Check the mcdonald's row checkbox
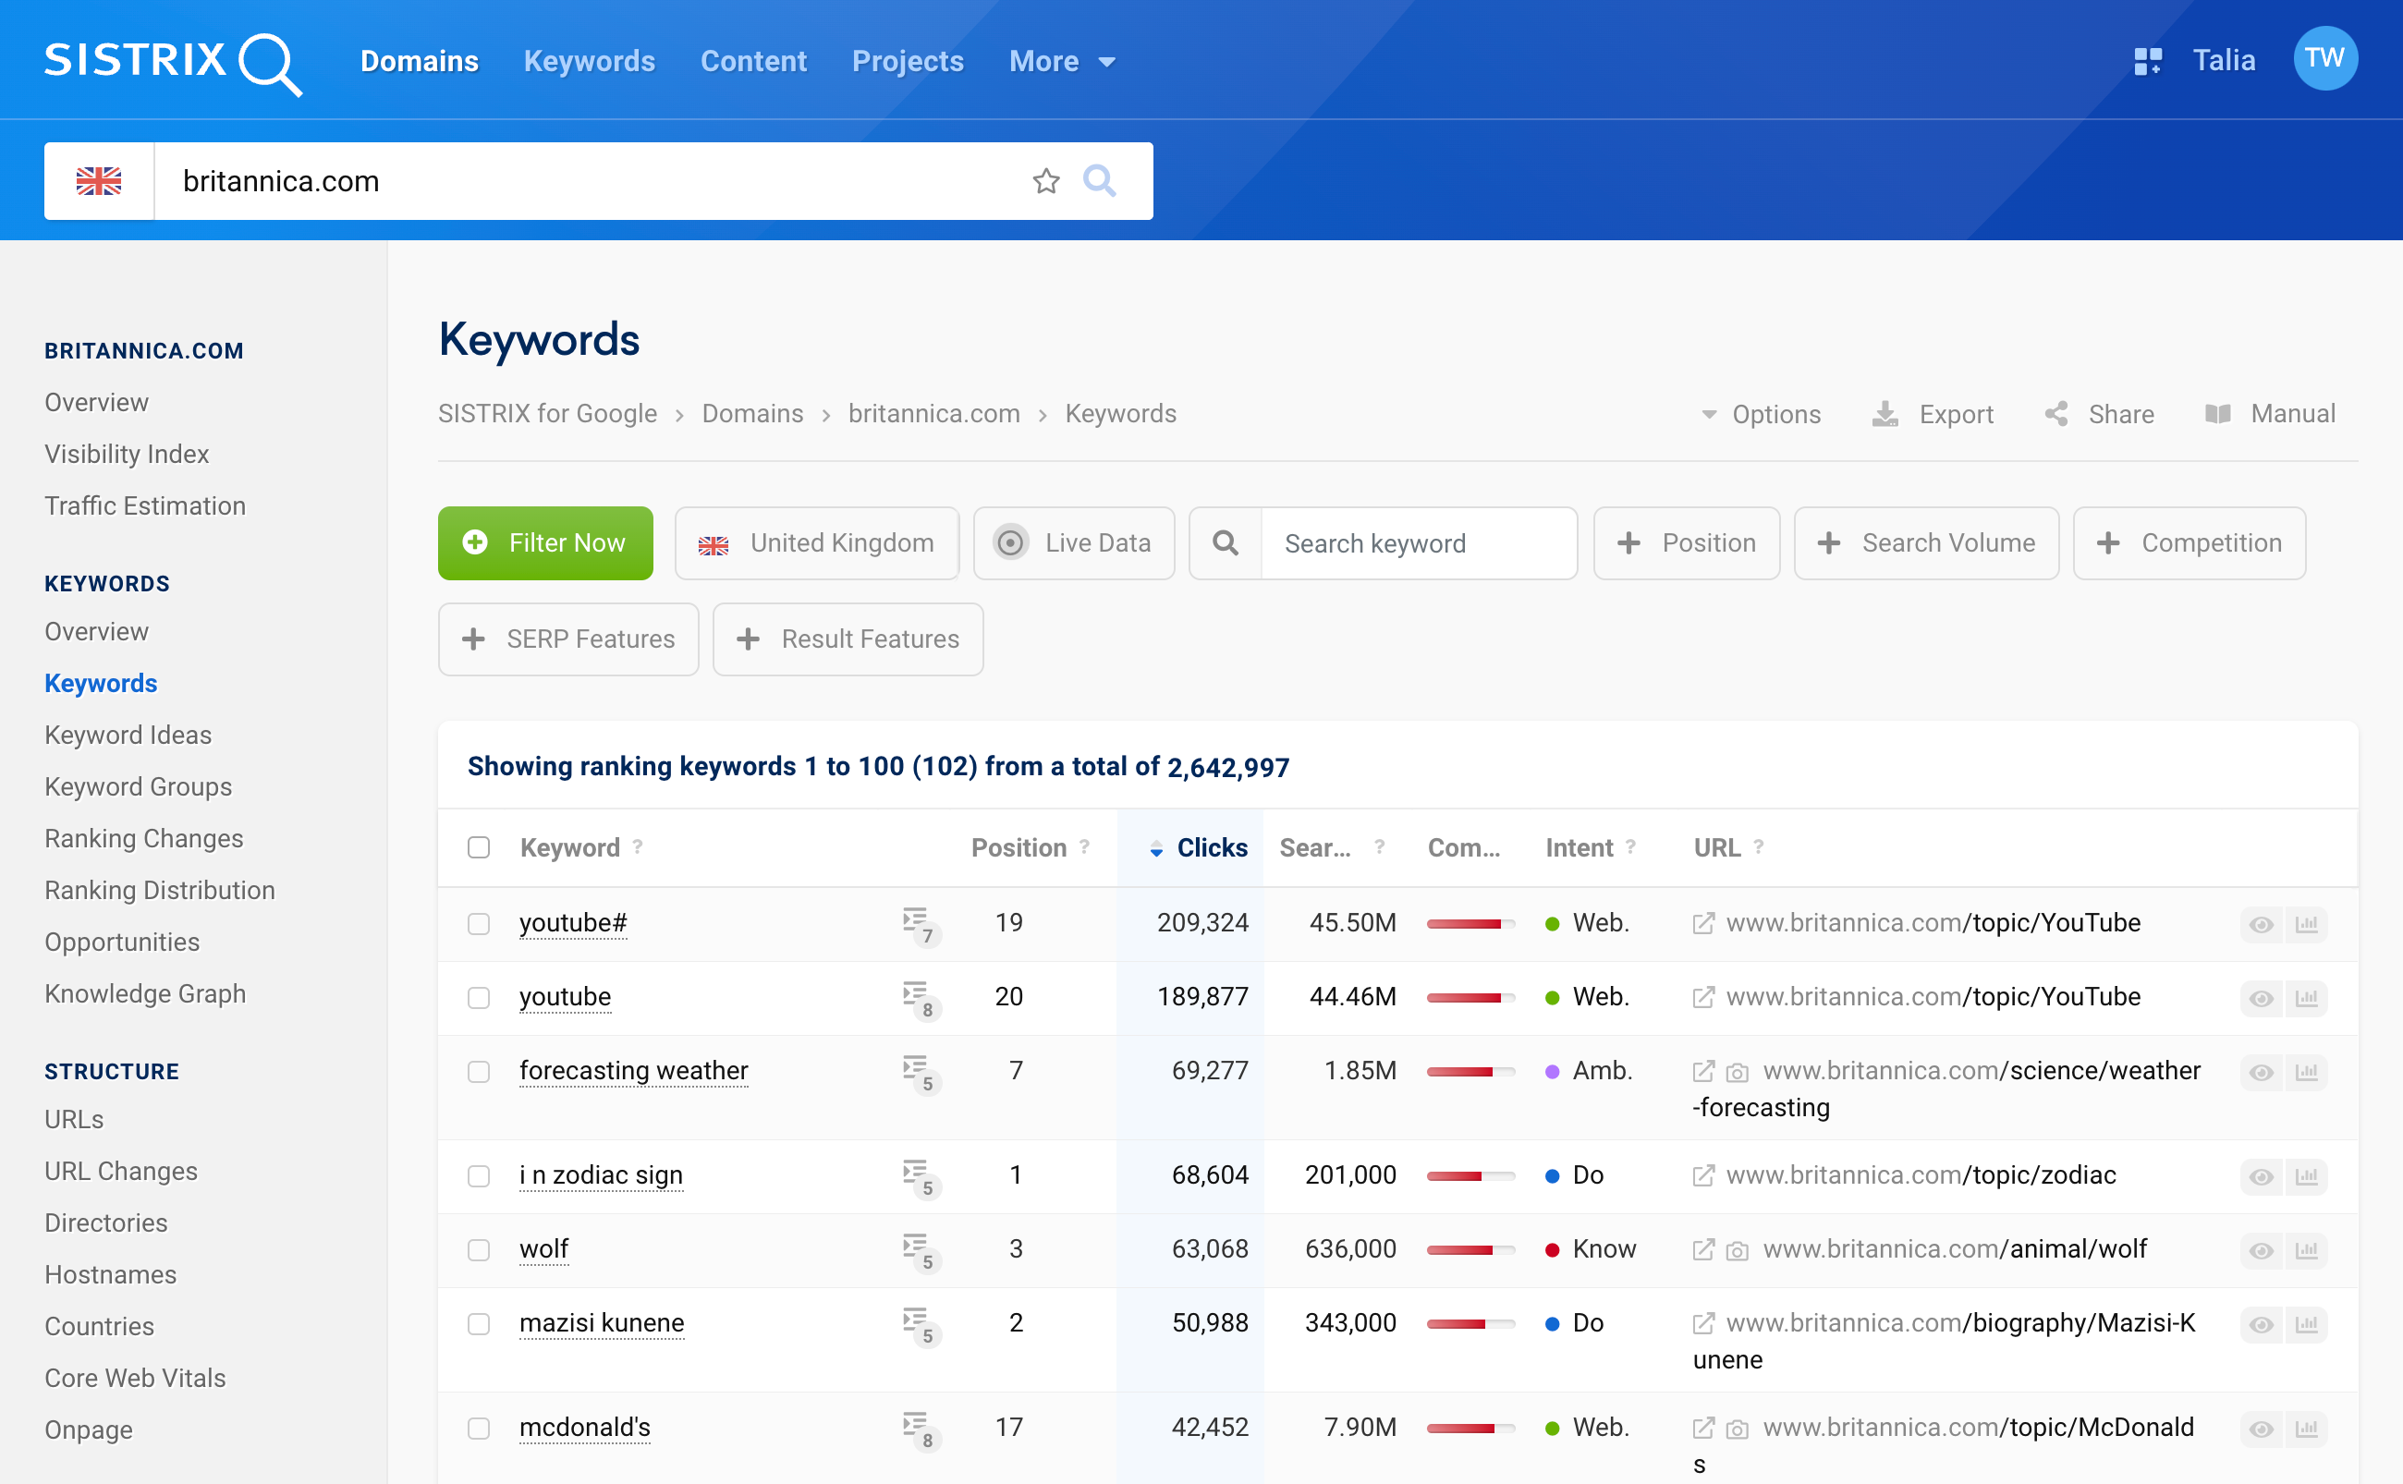 pyautogui.click(x=478, y=1428)
